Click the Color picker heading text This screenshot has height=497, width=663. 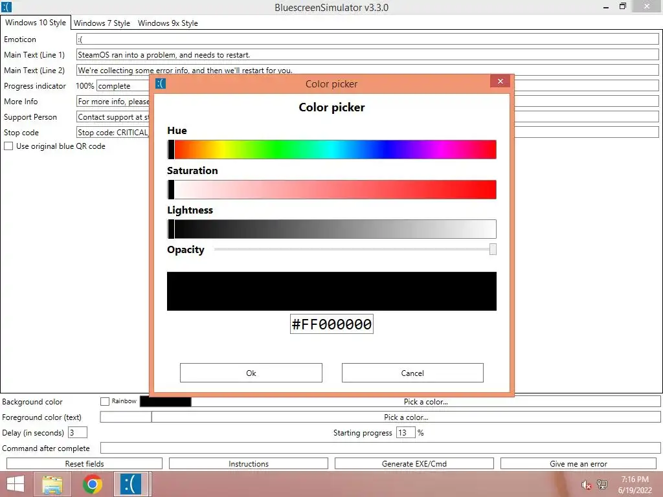(x=331, y=107)
